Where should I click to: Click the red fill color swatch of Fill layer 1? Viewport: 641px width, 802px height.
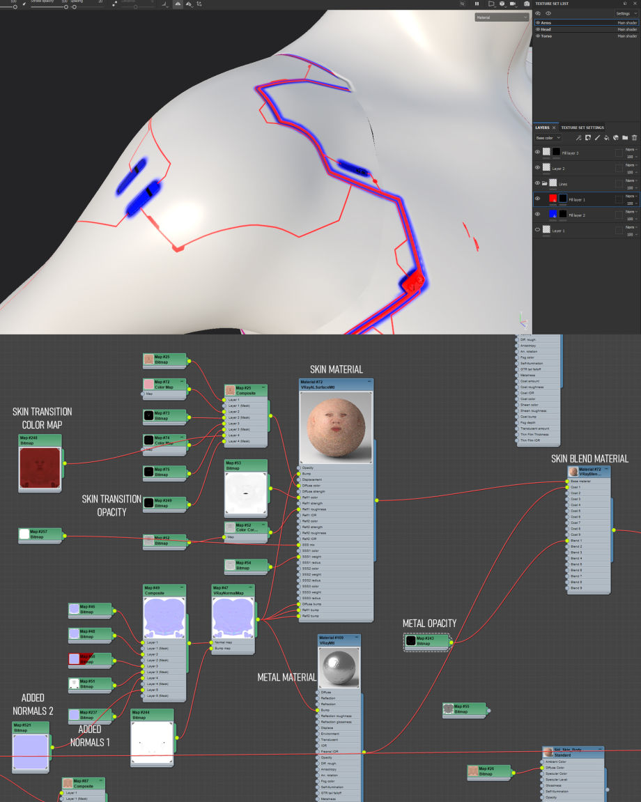[553, 198]
